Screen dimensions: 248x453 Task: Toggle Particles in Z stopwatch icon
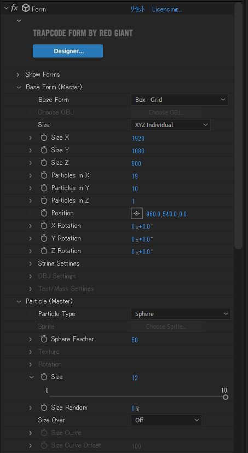click(44, 200)
